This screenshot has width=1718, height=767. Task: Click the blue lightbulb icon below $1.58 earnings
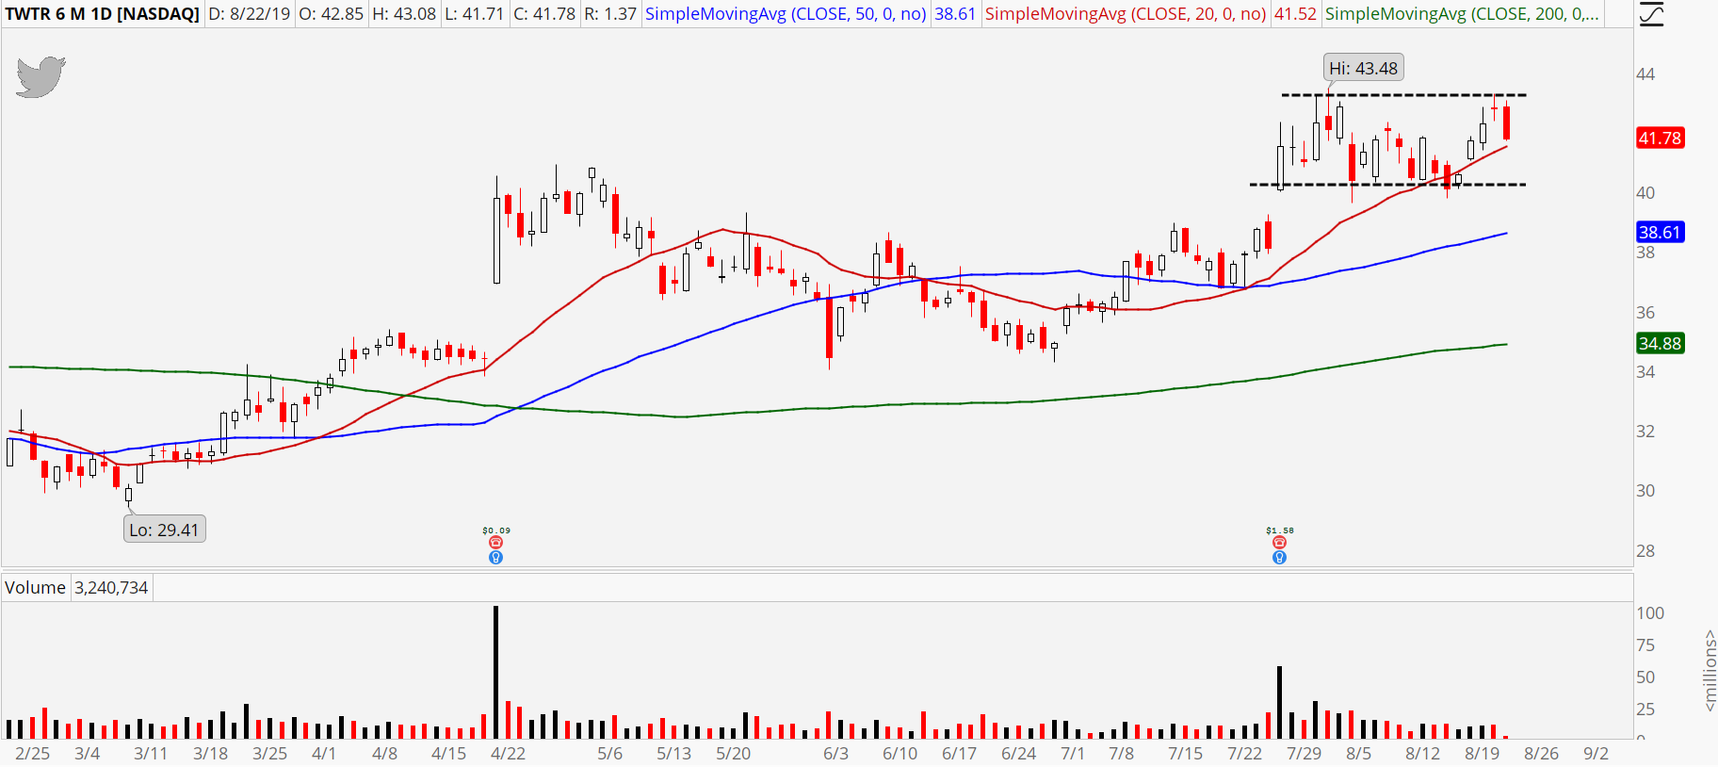point(1279,558)
